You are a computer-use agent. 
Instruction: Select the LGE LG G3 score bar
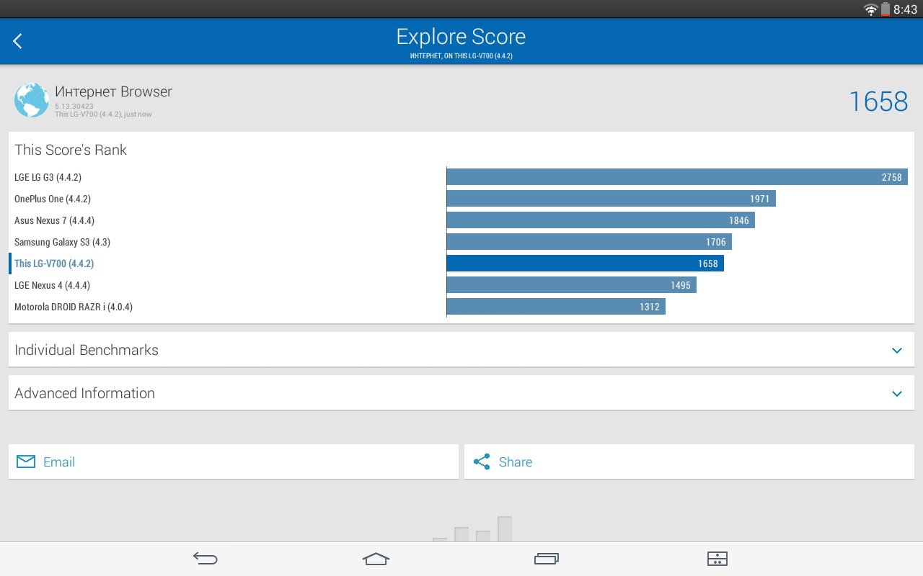coord(676,177)
